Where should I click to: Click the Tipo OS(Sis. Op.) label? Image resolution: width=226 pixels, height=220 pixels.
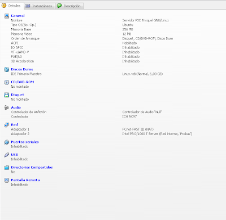(x=24, y=25)
